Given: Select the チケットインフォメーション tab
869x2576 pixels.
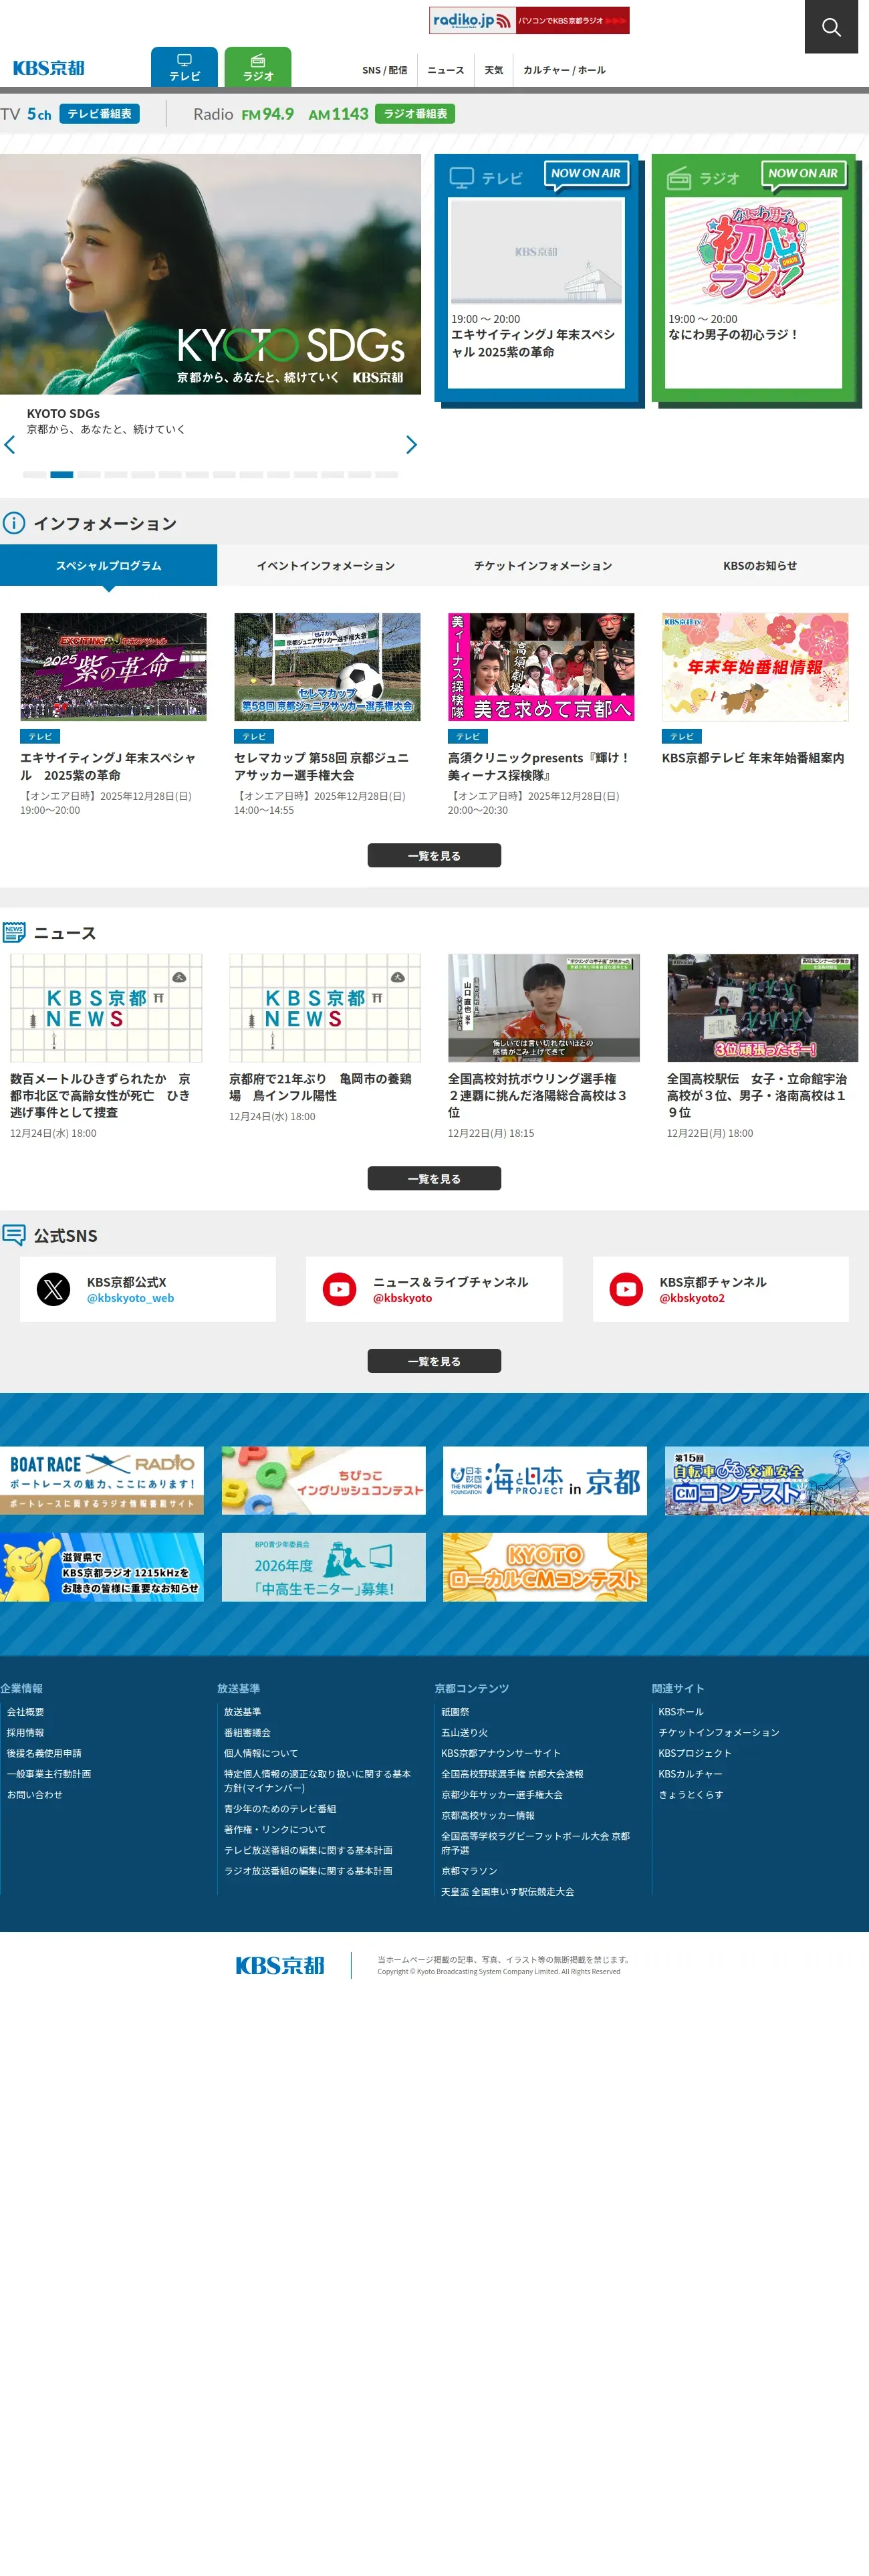Looking at the screenshot, I should [x=543, y=565].
